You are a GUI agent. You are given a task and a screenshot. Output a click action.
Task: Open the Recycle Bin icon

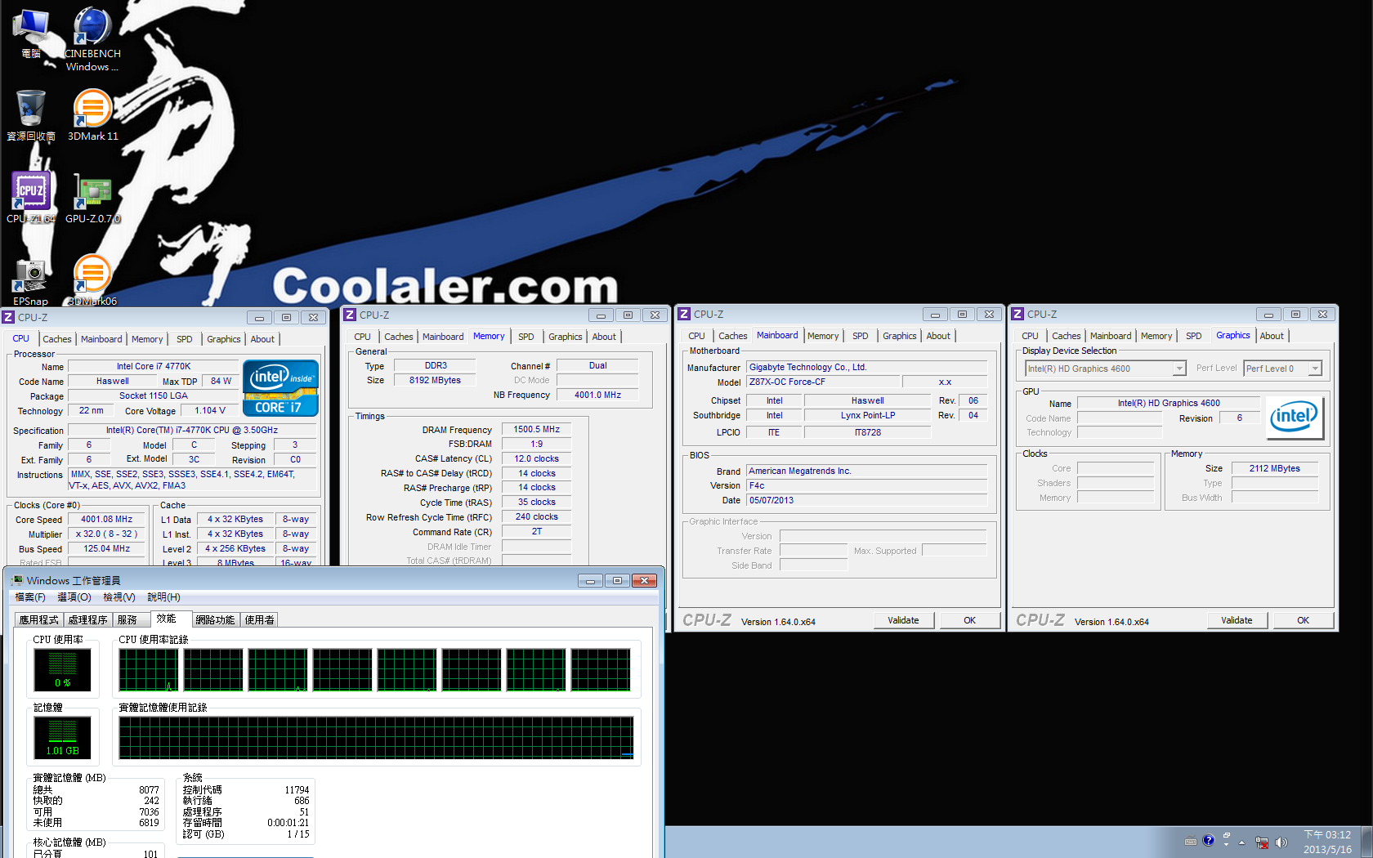click(x=31, y=115)
